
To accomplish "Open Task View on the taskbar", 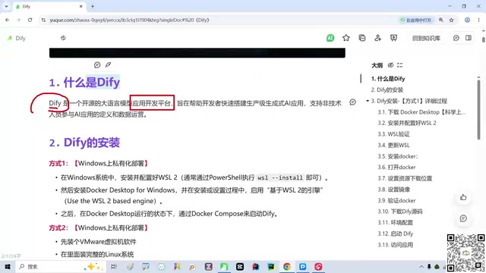I will coord(114,266).
